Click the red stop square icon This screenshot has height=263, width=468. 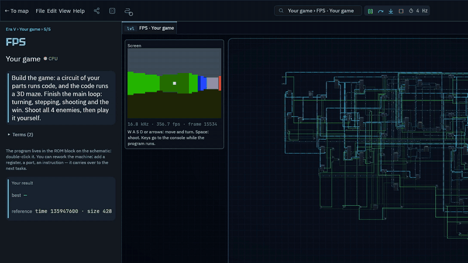pyautogui.click(x=401, y=11)
